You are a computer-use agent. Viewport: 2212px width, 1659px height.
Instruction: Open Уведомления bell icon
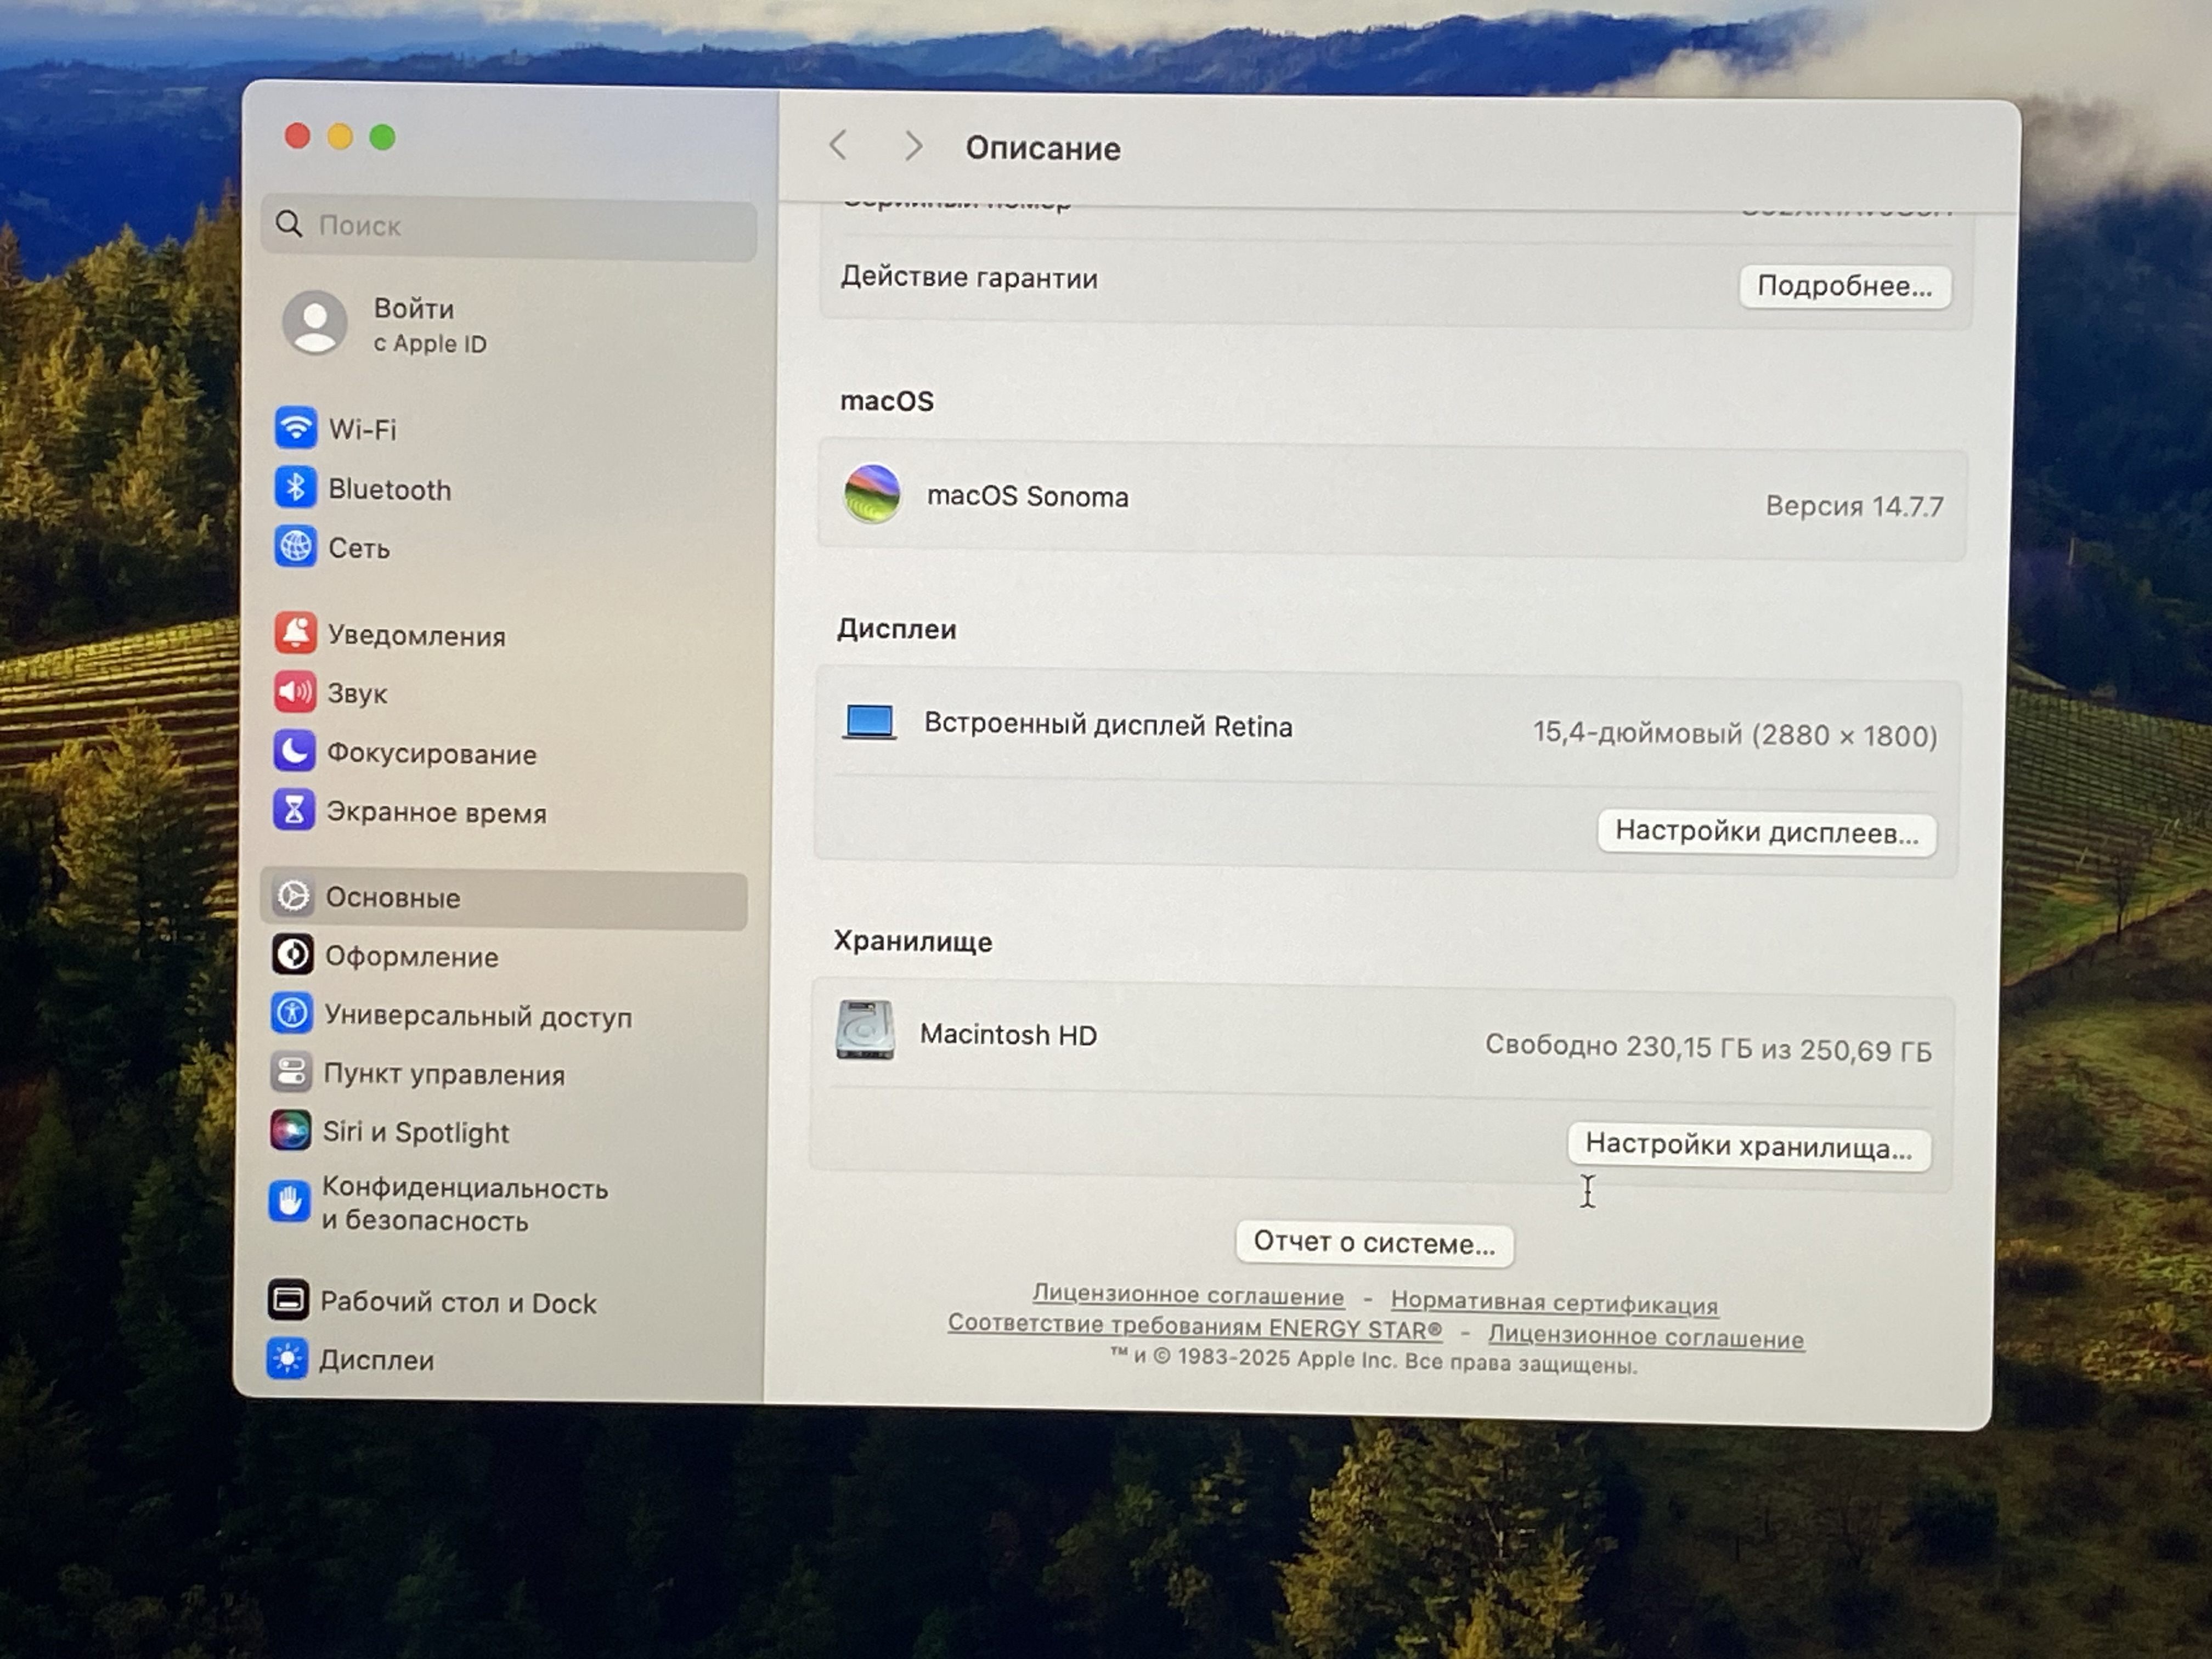pyautogui.click(x=295, y=633)
